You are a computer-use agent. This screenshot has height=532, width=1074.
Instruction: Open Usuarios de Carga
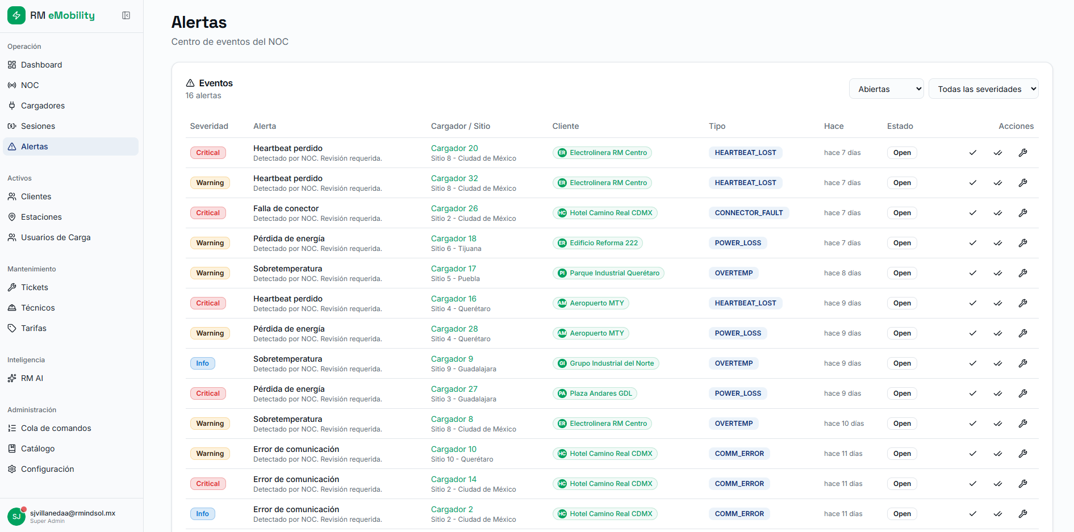[70, 237]
